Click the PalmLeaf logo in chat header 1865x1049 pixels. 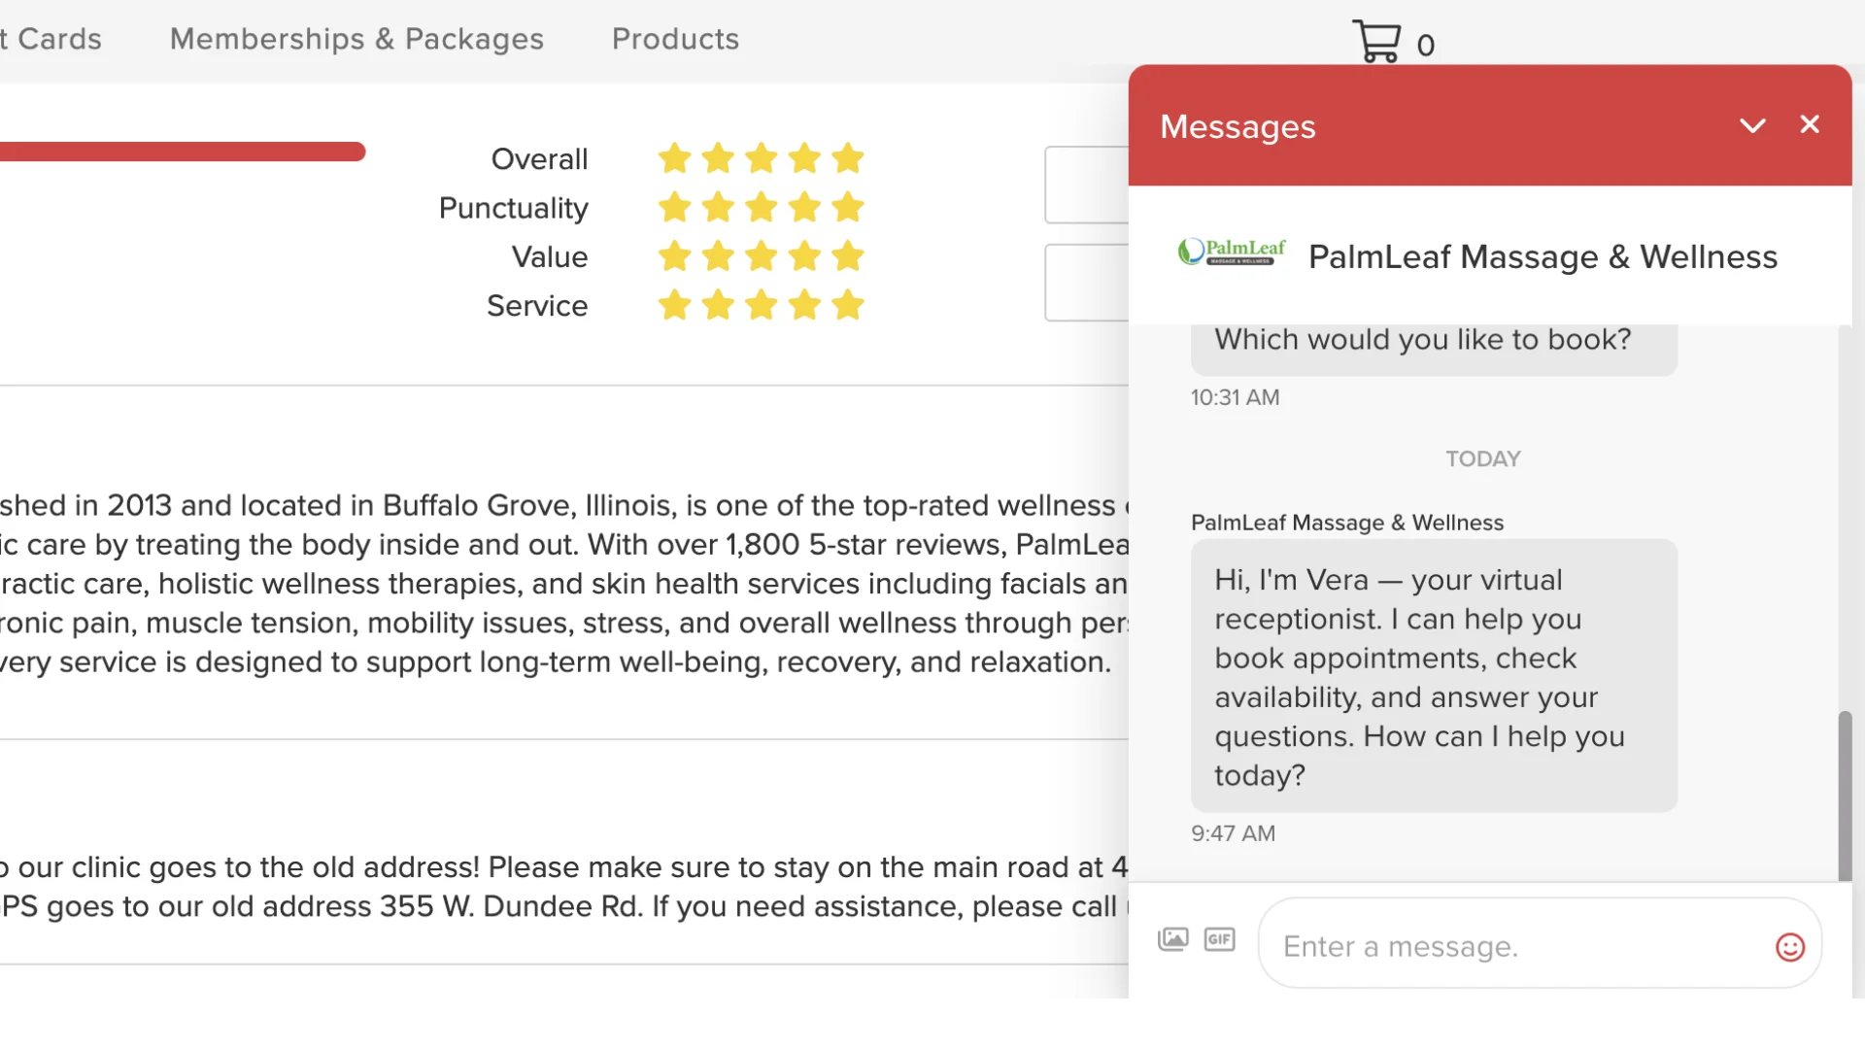pyautogui.click(x=1232, y=252)
